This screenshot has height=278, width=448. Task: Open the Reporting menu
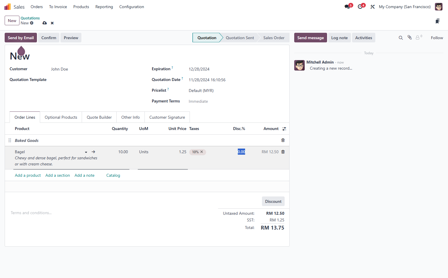click(x=104, y=7)
